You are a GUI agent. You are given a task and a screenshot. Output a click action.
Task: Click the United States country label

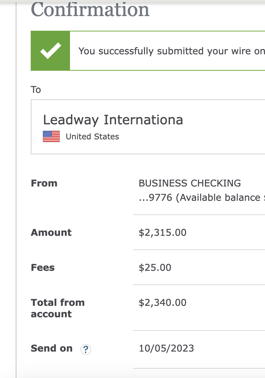click(x=92, y=137)
